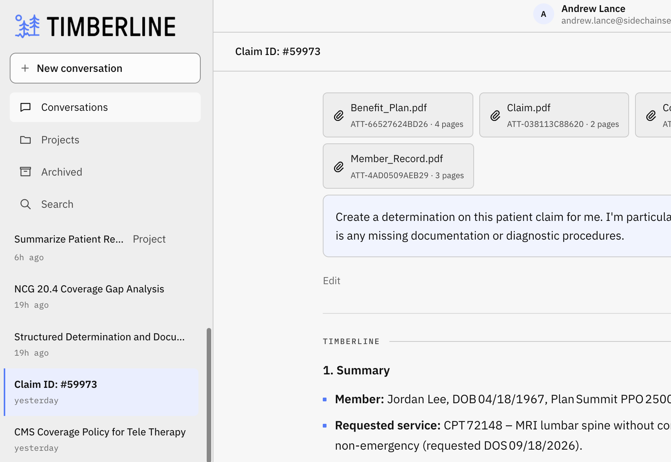This screenshot has height=462, width=671.
Task: Click the 'Member:' bullet line
Action: click(x=503, y=399)
